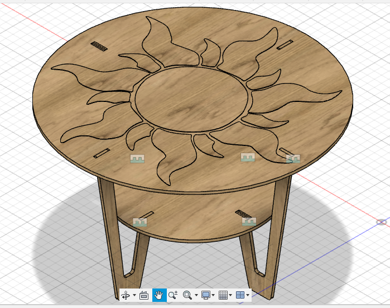Open Grid and Snaps grid icon
The width and height of the screenshot is (390, 308).
223,295
